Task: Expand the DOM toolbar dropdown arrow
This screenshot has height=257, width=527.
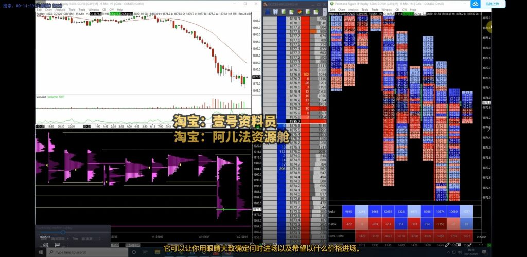Action: tap(324, 12)
